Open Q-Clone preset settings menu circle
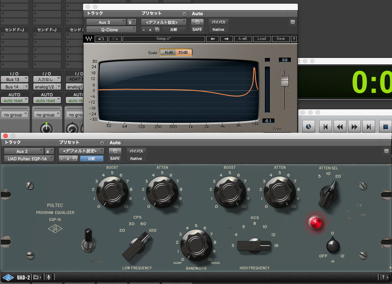The height and width of the screenshot is (284, 392). pyautogui.click(x=184, y=14)
